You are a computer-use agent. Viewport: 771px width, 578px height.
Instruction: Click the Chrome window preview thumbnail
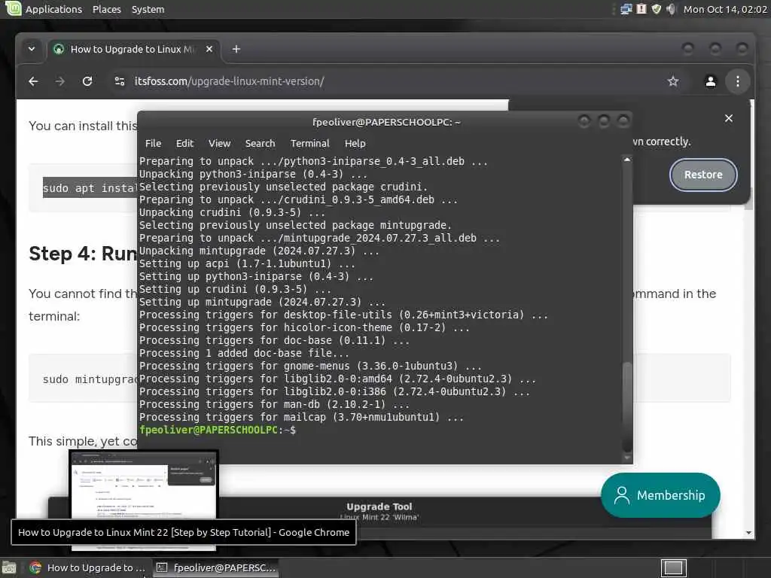click(x=144, y=485)
